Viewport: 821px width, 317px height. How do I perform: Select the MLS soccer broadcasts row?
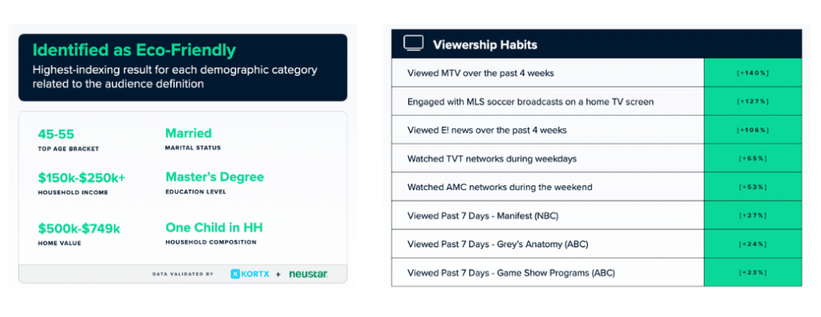pos(548,101)
